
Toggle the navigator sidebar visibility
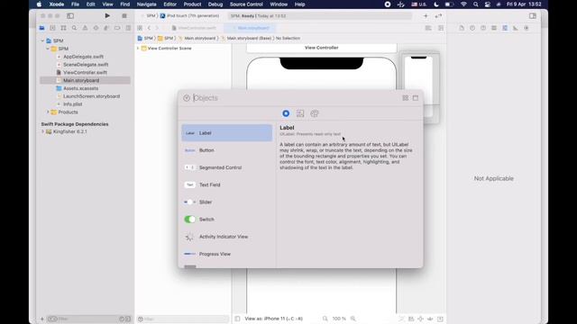(70, 16)
